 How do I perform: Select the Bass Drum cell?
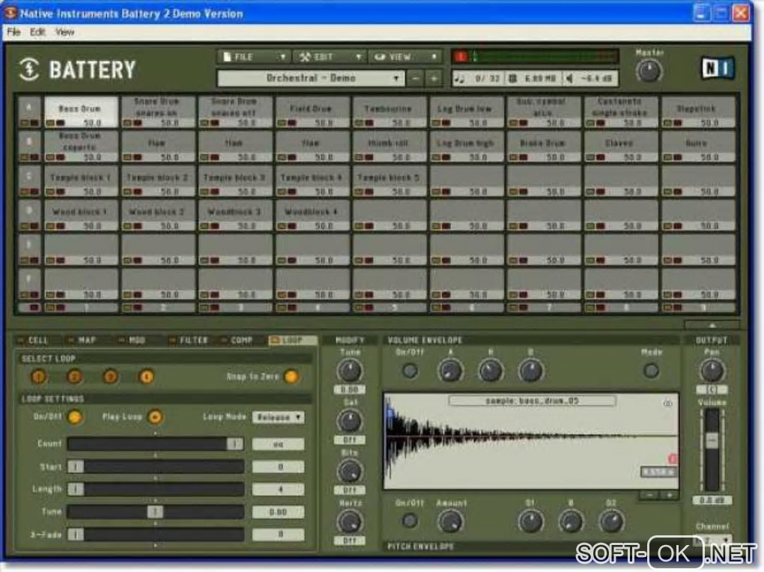81,112
